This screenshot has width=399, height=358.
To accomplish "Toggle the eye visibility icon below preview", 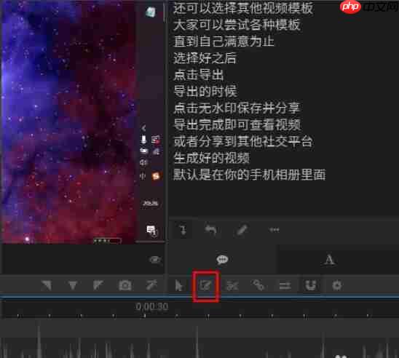I will click(155, 260).
